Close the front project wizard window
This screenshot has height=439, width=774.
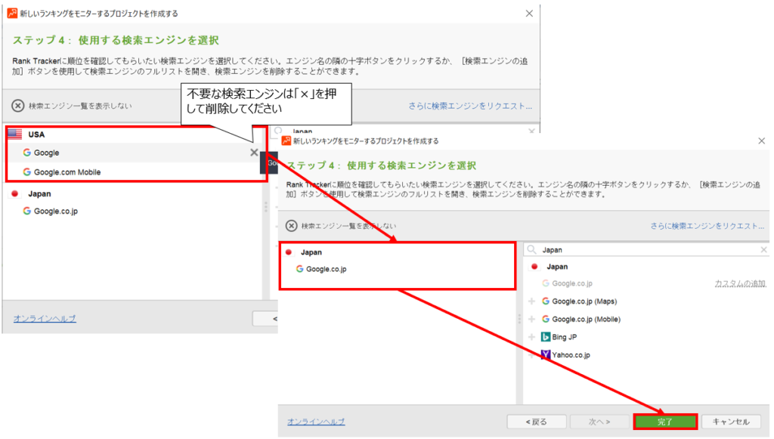[x=762, y=141]
